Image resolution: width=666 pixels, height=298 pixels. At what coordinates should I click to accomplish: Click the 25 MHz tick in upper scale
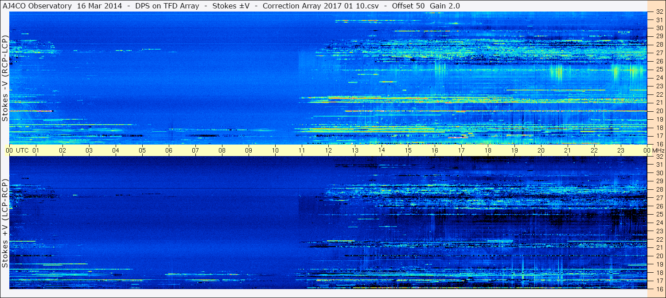658,70
